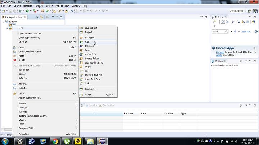Choose Folder in the New submenu

(x=98, y=67)
